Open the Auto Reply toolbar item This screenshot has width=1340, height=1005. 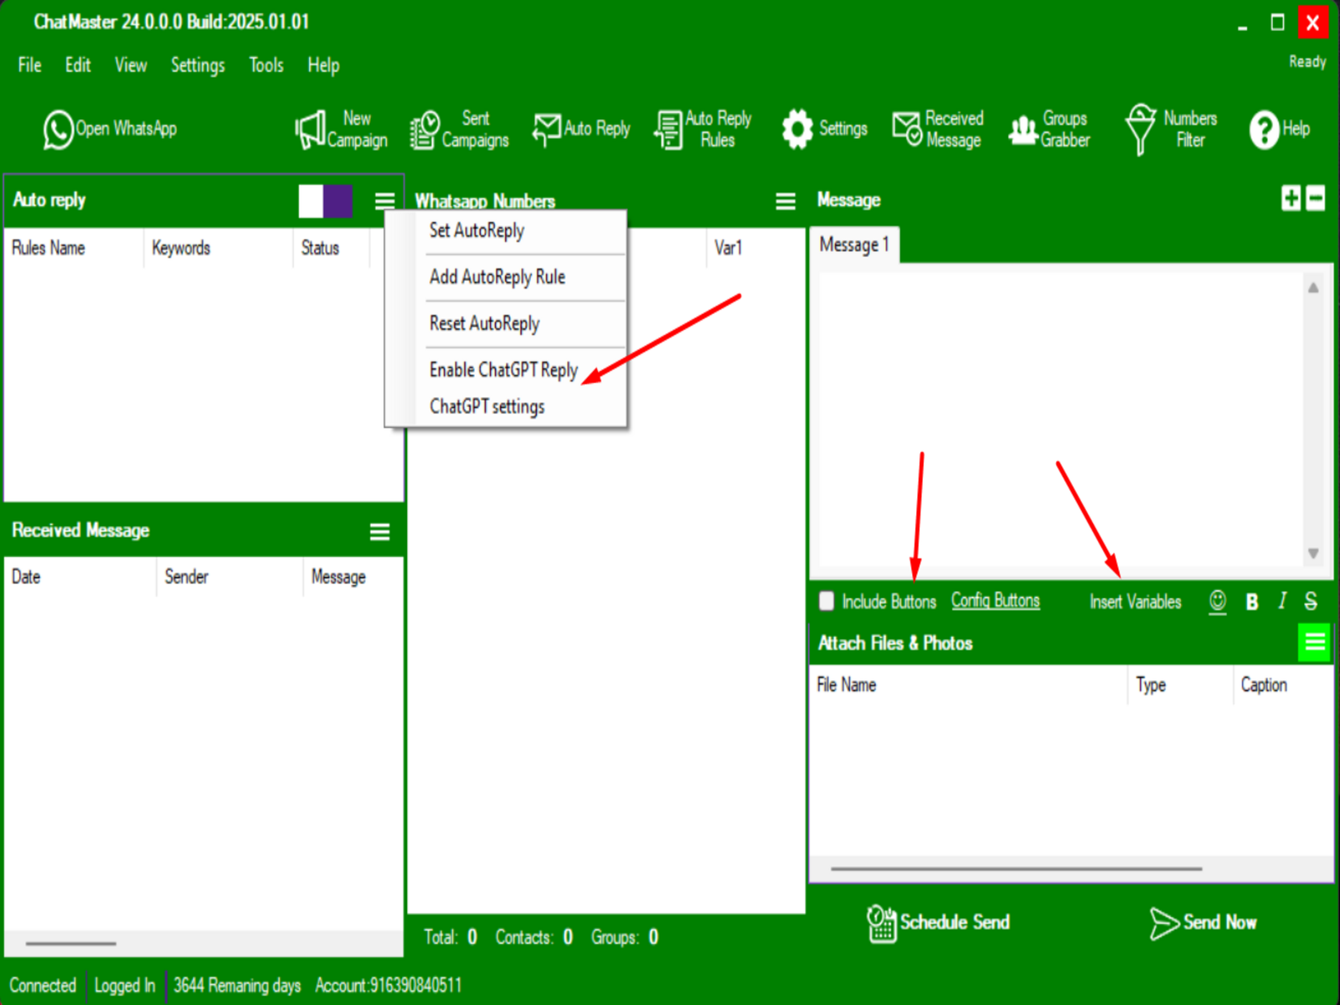581,129
